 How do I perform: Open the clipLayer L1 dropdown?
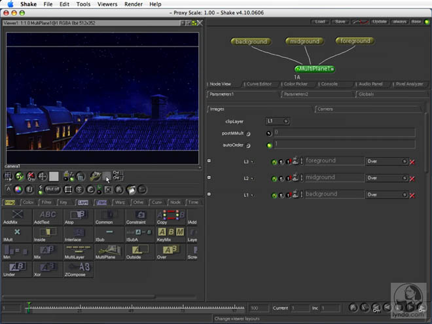tap(278, 121)
